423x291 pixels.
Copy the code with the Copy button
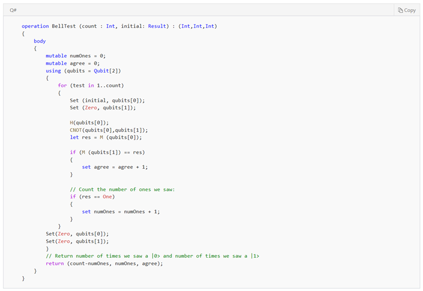pos(407,10)
